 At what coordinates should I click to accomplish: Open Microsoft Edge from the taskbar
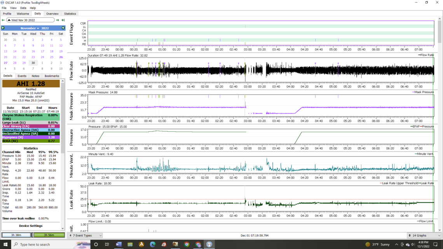[x=153, y=244]
